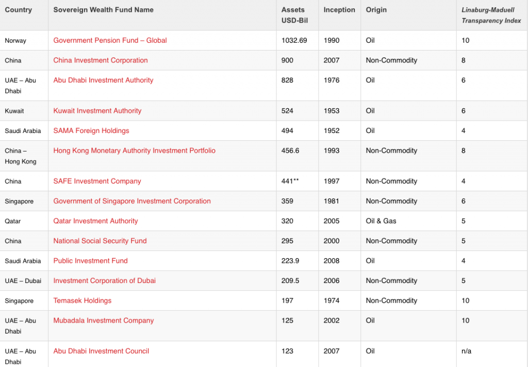The width and height of the screenshot is (528, 367).
Task: Click the Country column header
Action: pyautogui.click(x=18, y=10)
